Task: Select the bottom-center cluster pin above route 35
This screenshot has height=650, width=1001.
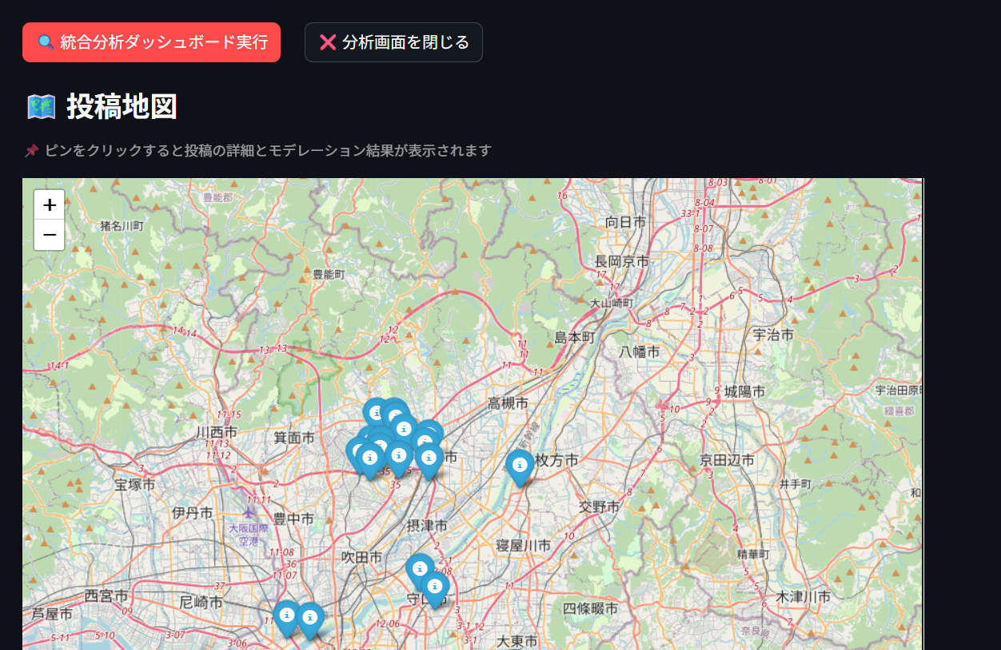Action: (398, 457)
